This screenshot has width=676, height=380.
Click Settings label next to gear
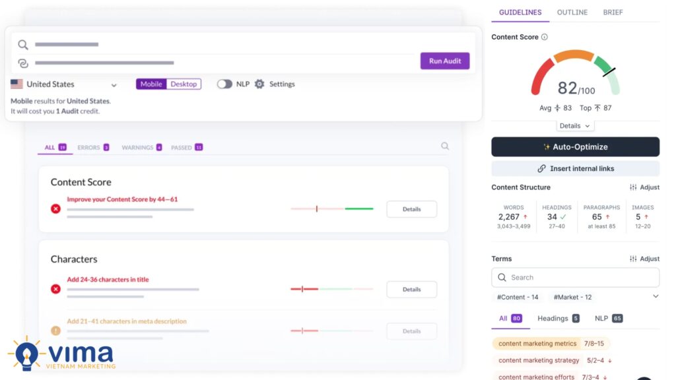(282, 84)
